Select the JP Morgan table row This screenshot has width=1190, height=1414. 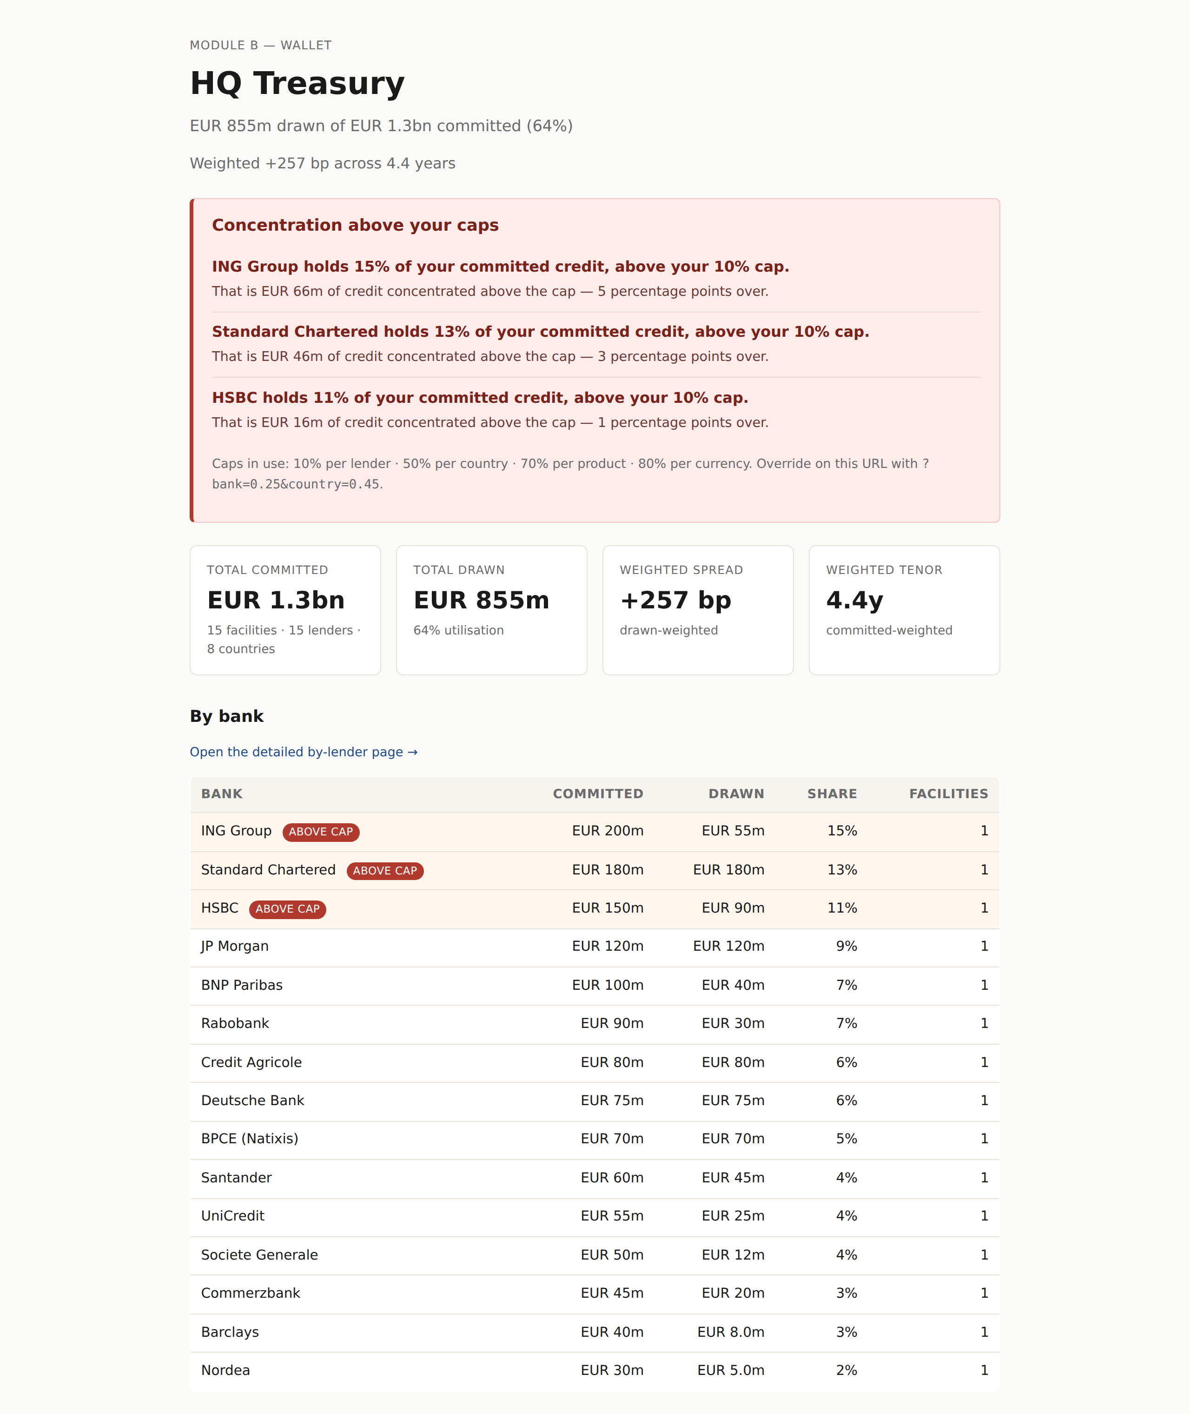coord(595,947)
